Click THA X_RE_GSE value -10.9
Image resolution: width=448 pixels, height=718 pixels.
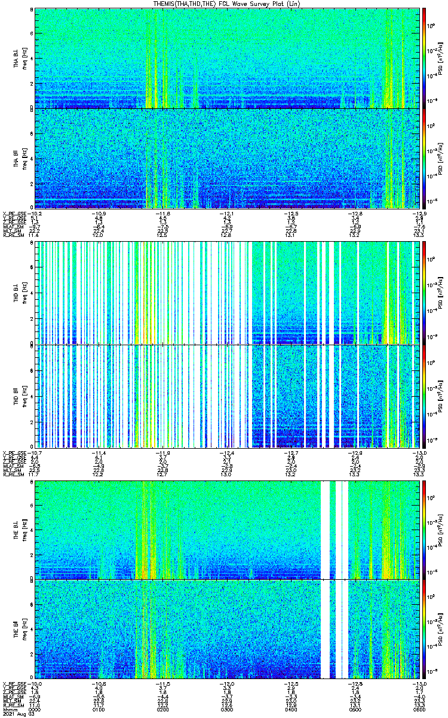[x=99, y=214]
